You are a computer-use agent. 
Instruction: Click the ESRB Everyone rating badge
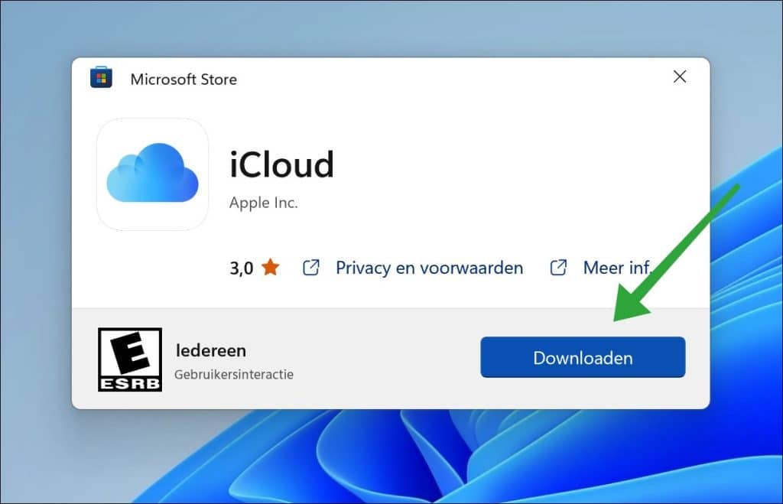click(129, 359)
